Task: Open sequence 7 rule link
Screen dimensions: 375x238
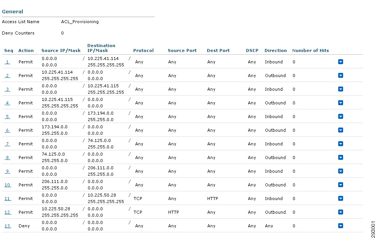Action: tap(7, 144)
